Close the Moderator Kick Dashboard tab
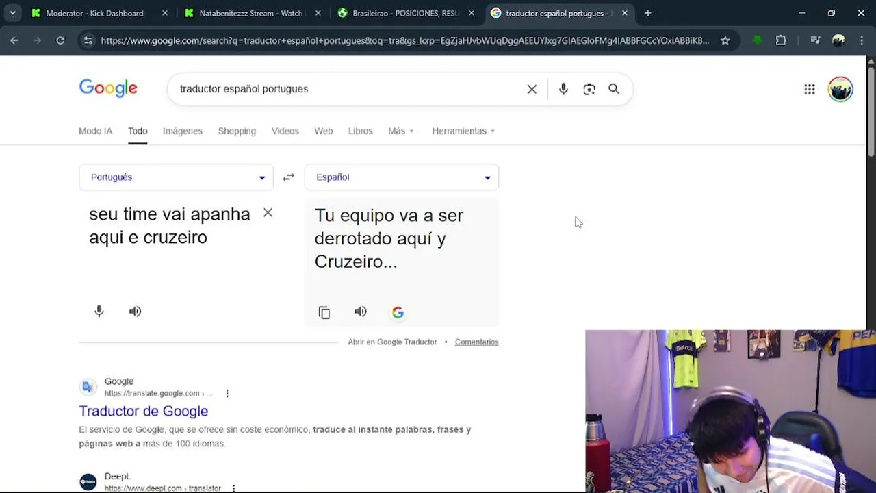Image resolution: width=876 pixels, height=493 pixels. point(164,13)
